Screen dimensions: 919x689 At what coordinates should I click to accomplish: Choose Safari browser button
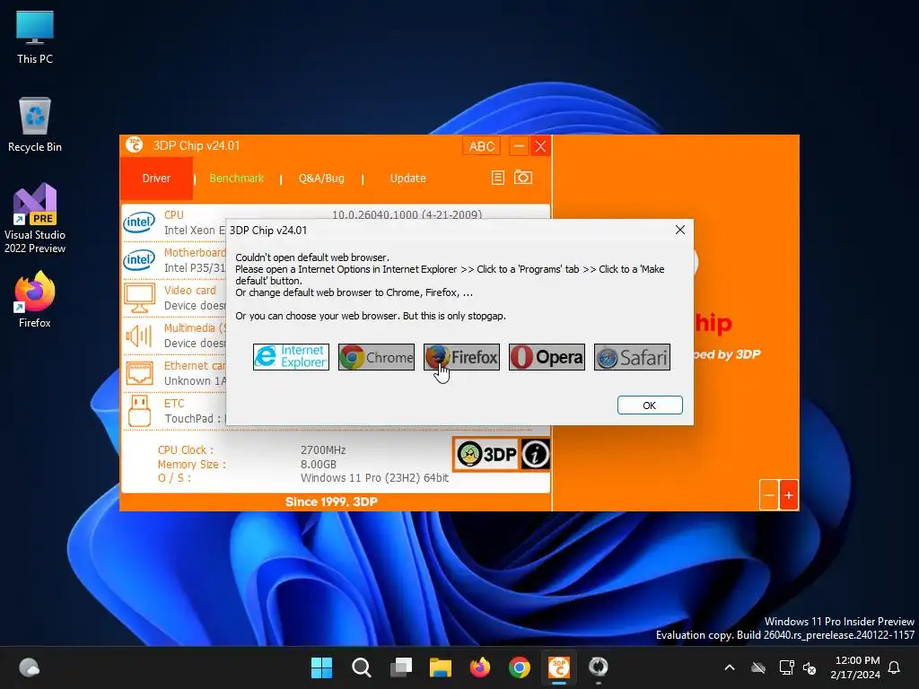pos(632,357)
